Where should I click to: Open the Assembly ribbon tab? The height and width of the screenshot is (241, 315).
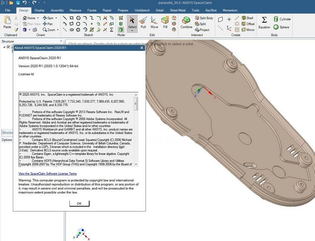coord(57,10)
